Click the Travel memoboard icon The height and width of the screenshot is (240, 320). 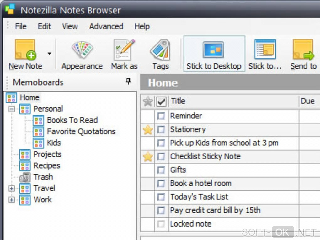click(25, 188)
